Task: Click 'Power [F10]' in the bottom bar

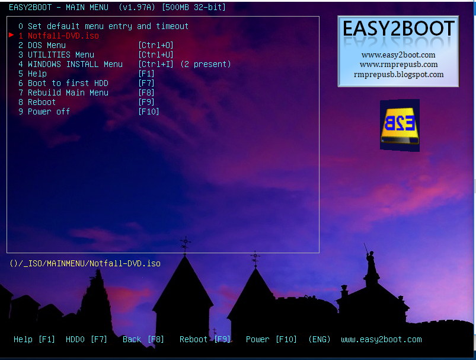Action: [x=271, y=339]
